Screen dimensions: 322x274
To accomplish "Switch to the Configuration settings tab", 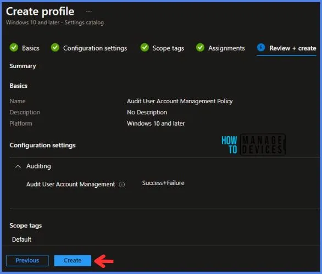I will (x=95, y=48).
